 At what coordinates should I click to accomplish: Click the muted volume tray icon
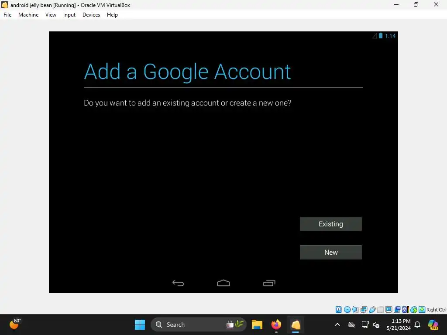coord(376,325)
